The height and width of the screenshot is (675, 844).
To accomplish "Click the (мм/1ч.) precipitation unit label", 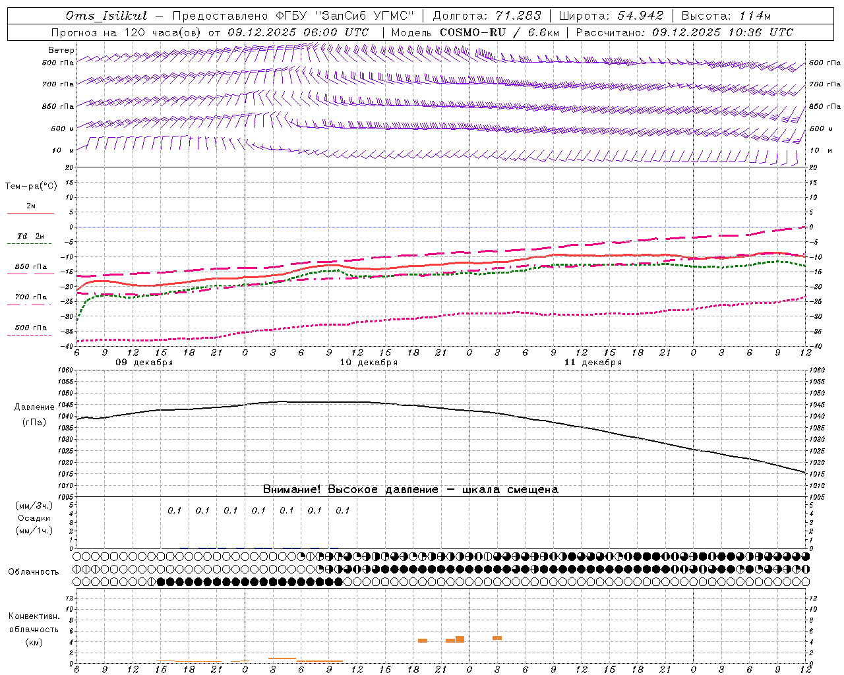I will pyautogui.click(x=34, y=531).
